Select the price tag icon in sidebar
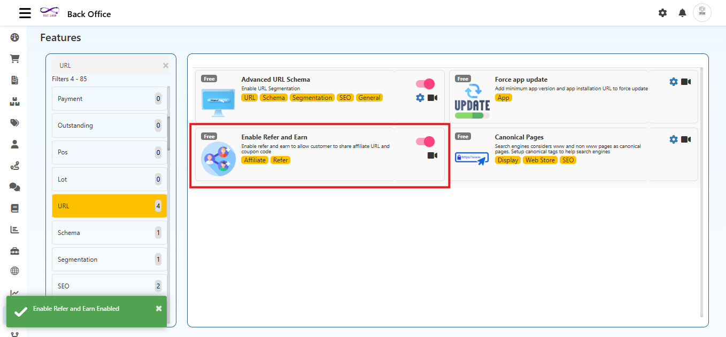 pyautogui.click(x=14, y=123)
